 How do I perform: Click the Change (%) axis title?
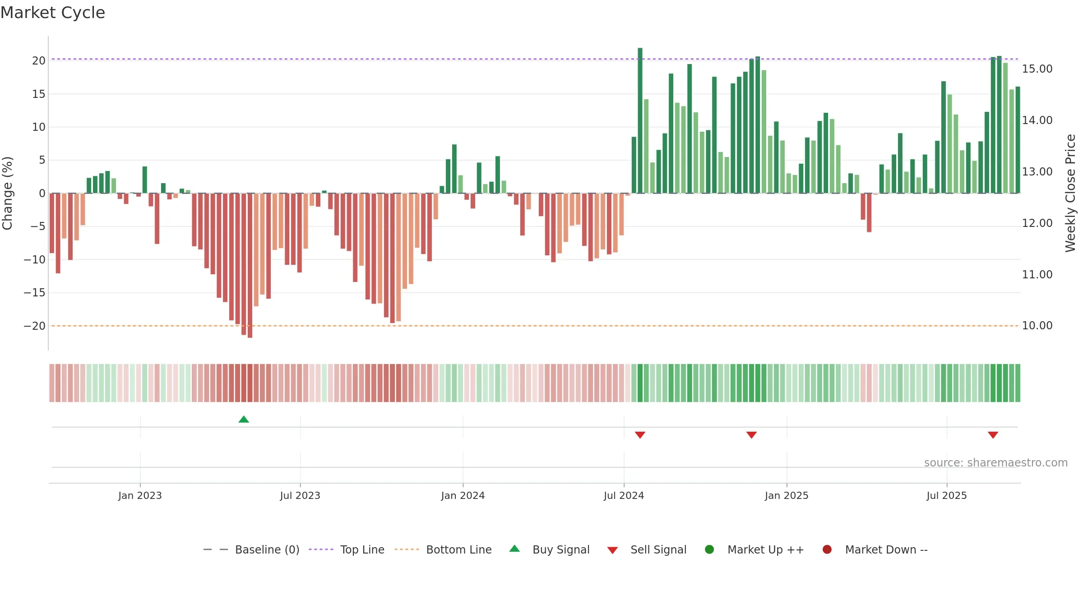coord(7,193)
